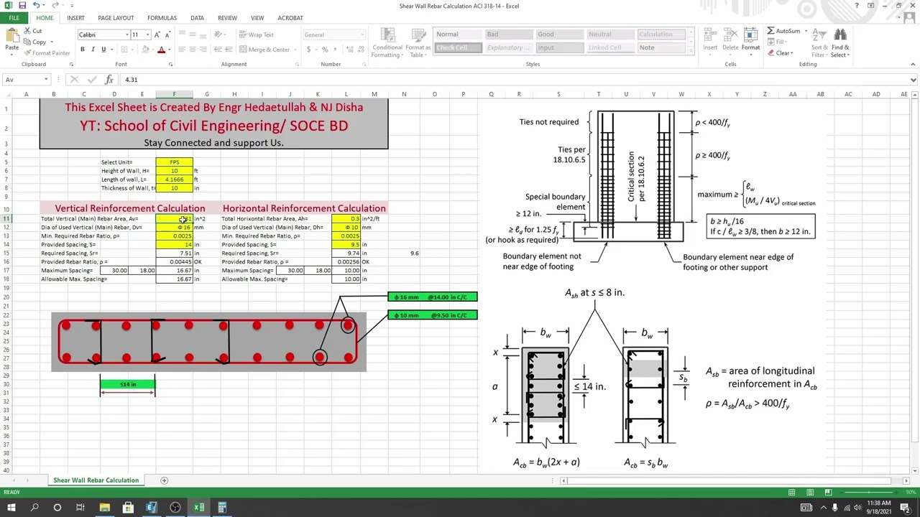Switch to the INSERT tab
Image resolution: width=920 pixels, height=517 pixels.
pyautogui.click(x=75, y=18)
